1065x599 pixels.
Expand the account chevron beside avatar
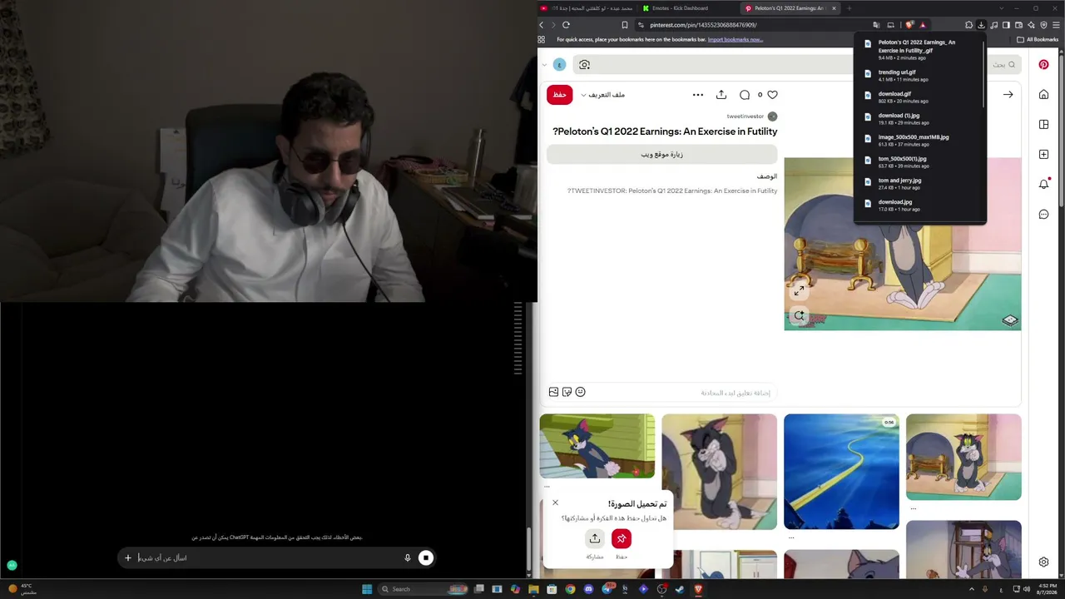[x=544, y=65]
